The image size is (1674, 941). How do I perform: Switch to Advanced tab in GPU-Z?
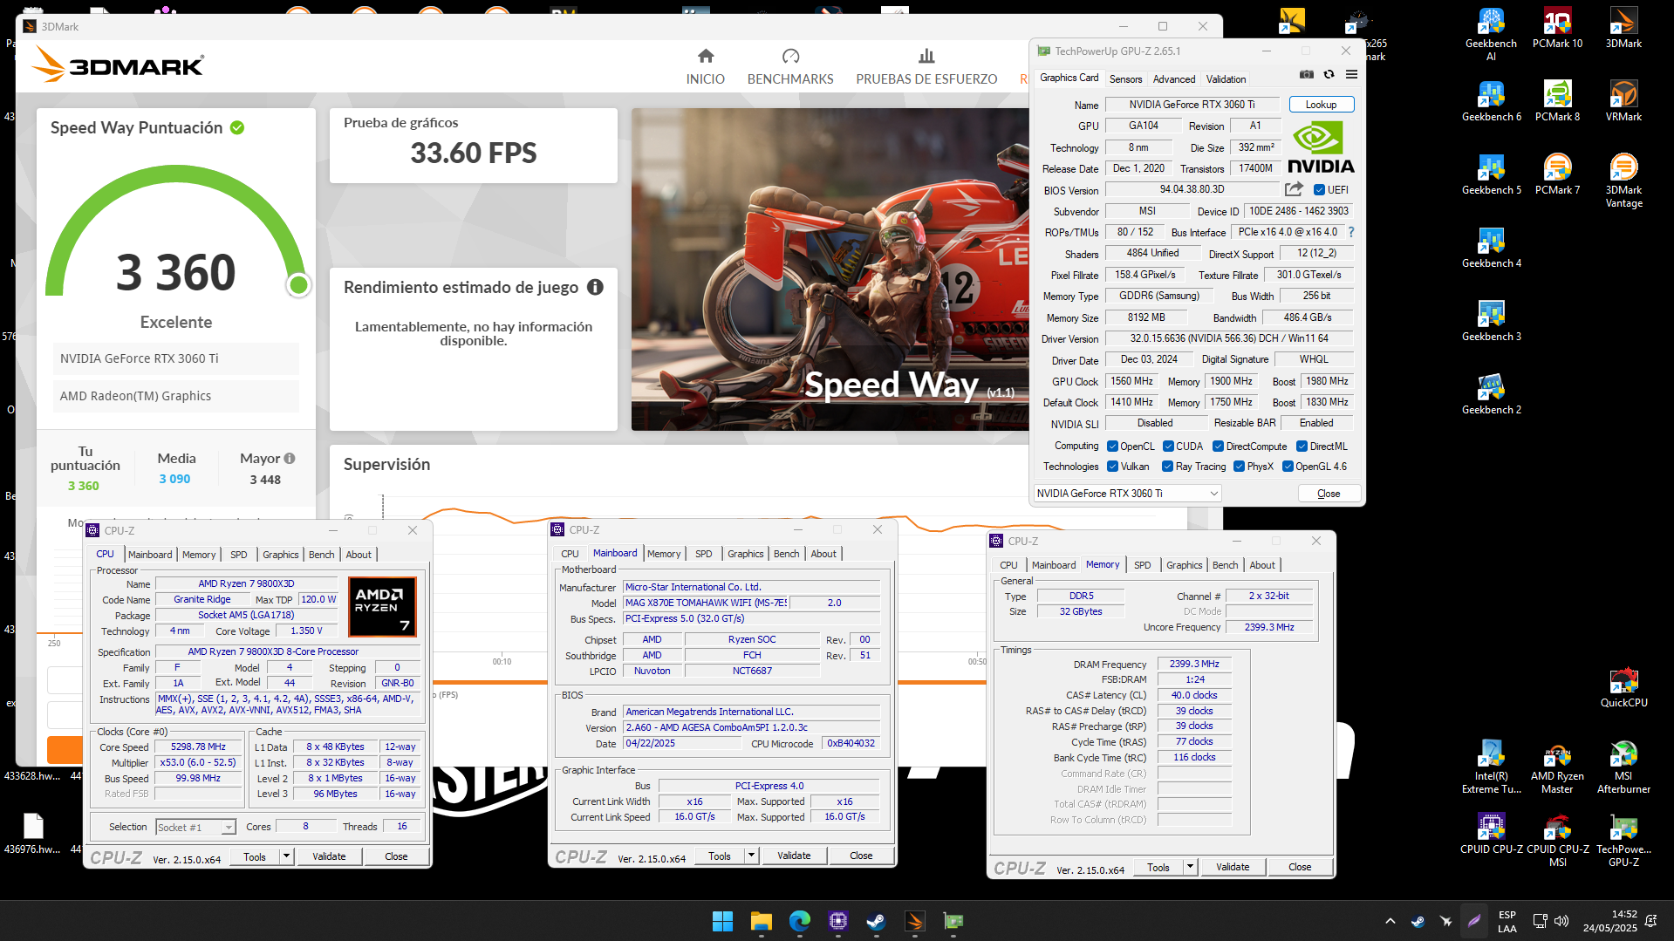[1174, 79]
